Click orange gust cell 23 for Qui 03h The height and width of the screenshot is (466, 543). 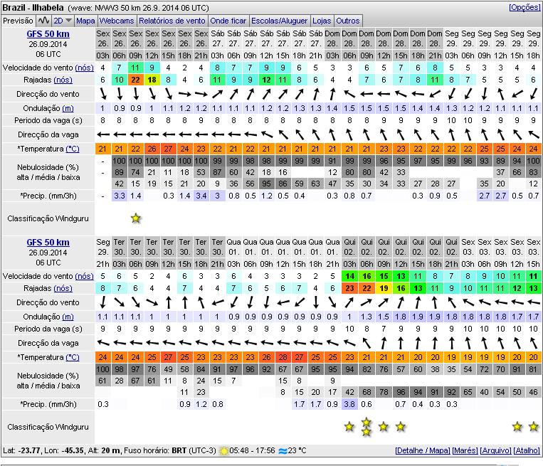pos(349,288)
